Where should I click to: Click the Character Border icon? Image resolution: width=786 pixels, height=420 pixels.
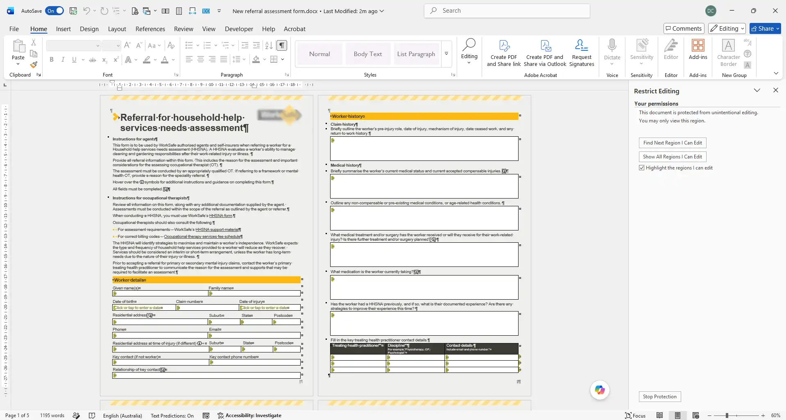728,53
